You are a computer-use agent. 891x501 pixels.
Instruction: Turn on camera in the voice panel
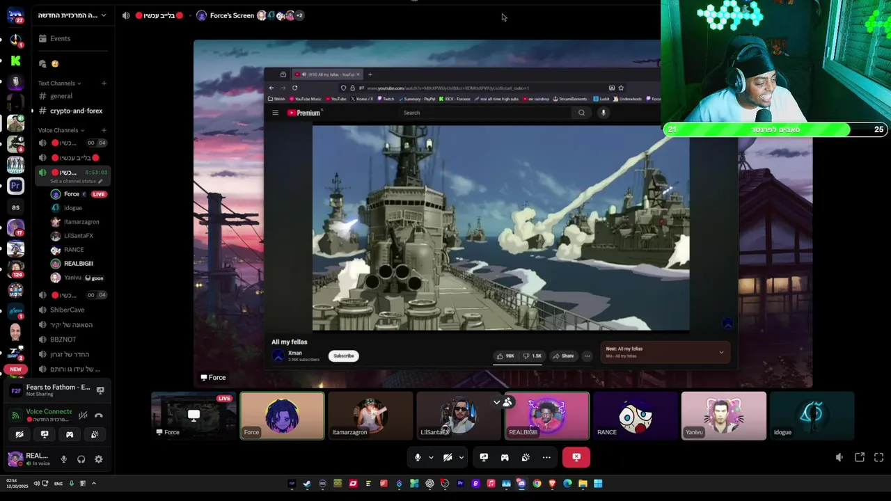pos(19,434)
